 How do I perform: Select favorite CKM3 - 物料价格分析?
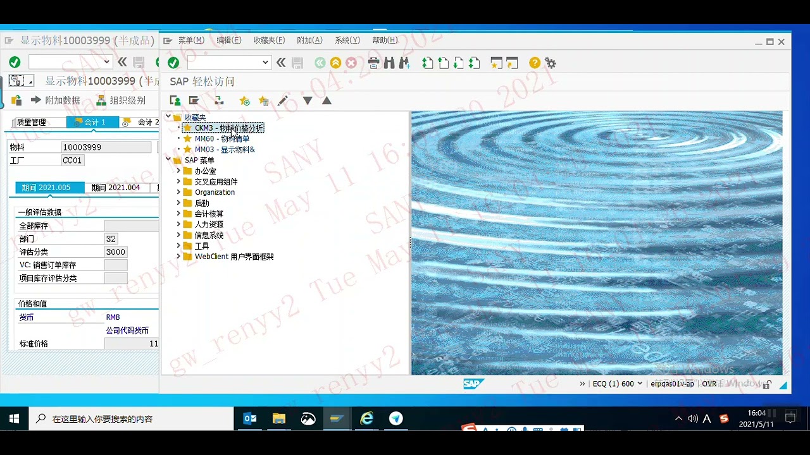(223, 128)
